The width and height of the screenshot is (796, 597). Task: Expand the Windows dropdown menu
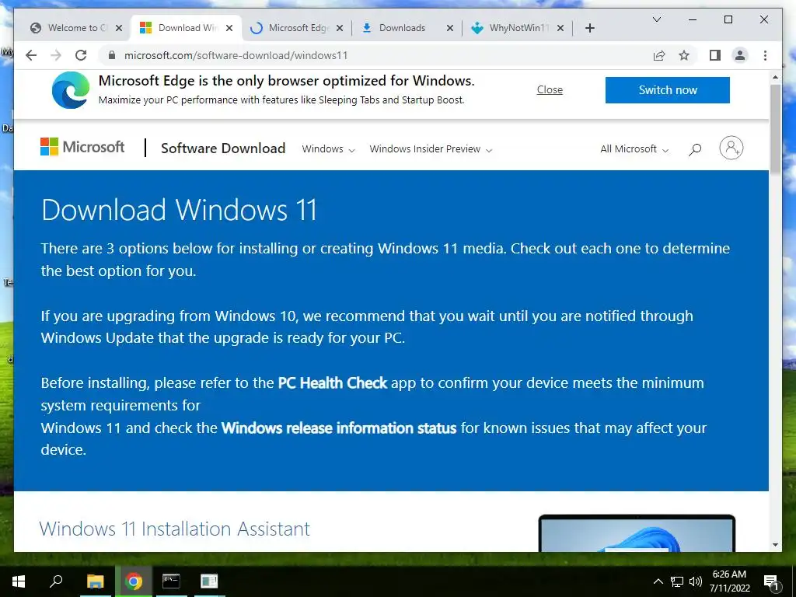tap(328, 148)
